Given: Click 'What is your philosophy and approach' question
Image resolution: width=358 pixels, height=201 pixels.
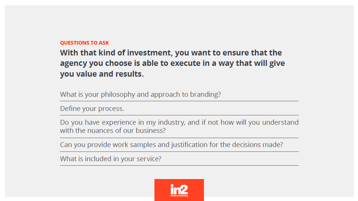Looking at the screenshot, I should 140,94.
